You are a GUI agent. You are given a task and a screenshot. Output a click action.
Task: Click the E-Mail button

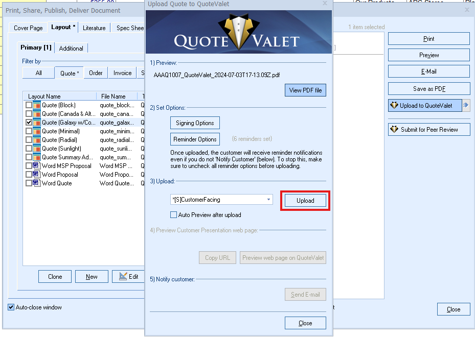coord(429,71)
